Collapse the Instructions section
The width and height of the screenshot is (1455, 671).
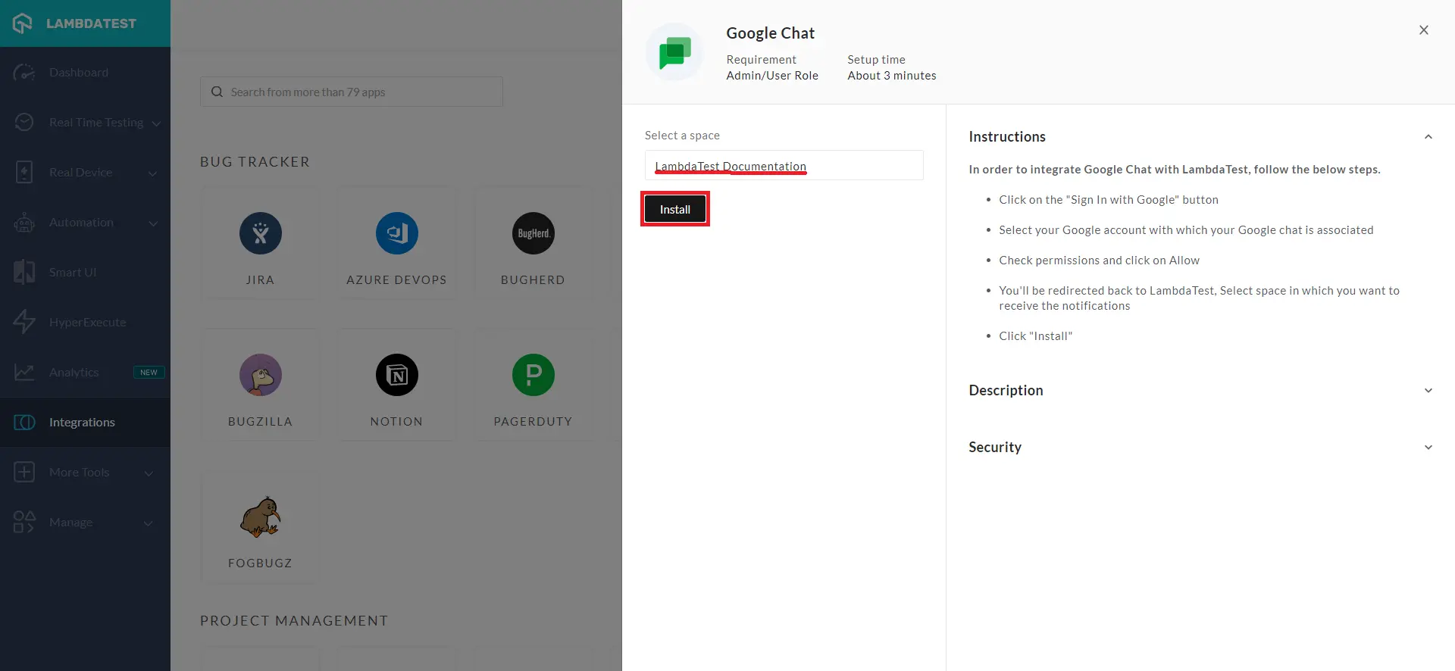(x=1428, y=137)
